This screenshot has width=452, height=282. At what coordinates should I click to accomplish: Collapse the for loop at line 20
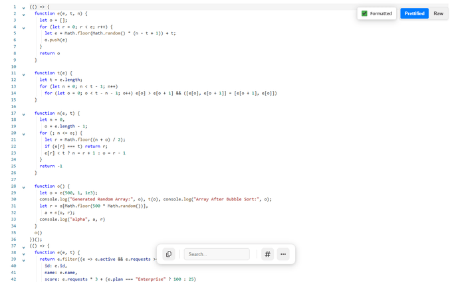24,134
